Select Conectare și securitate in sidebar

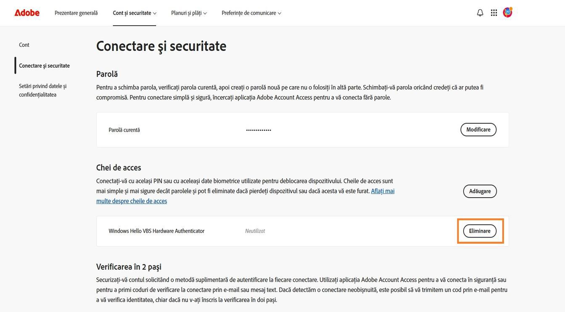coord(44,66)
